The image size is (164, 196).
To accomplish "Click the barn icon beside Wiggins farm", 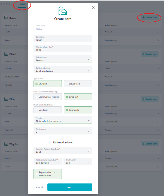I will point(6,144).
